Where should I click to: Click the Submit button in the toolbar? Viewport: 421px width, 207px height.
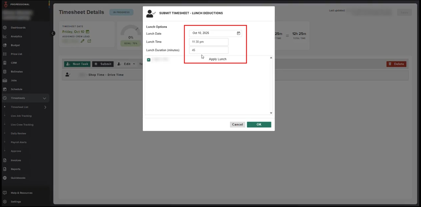(103, 64)
